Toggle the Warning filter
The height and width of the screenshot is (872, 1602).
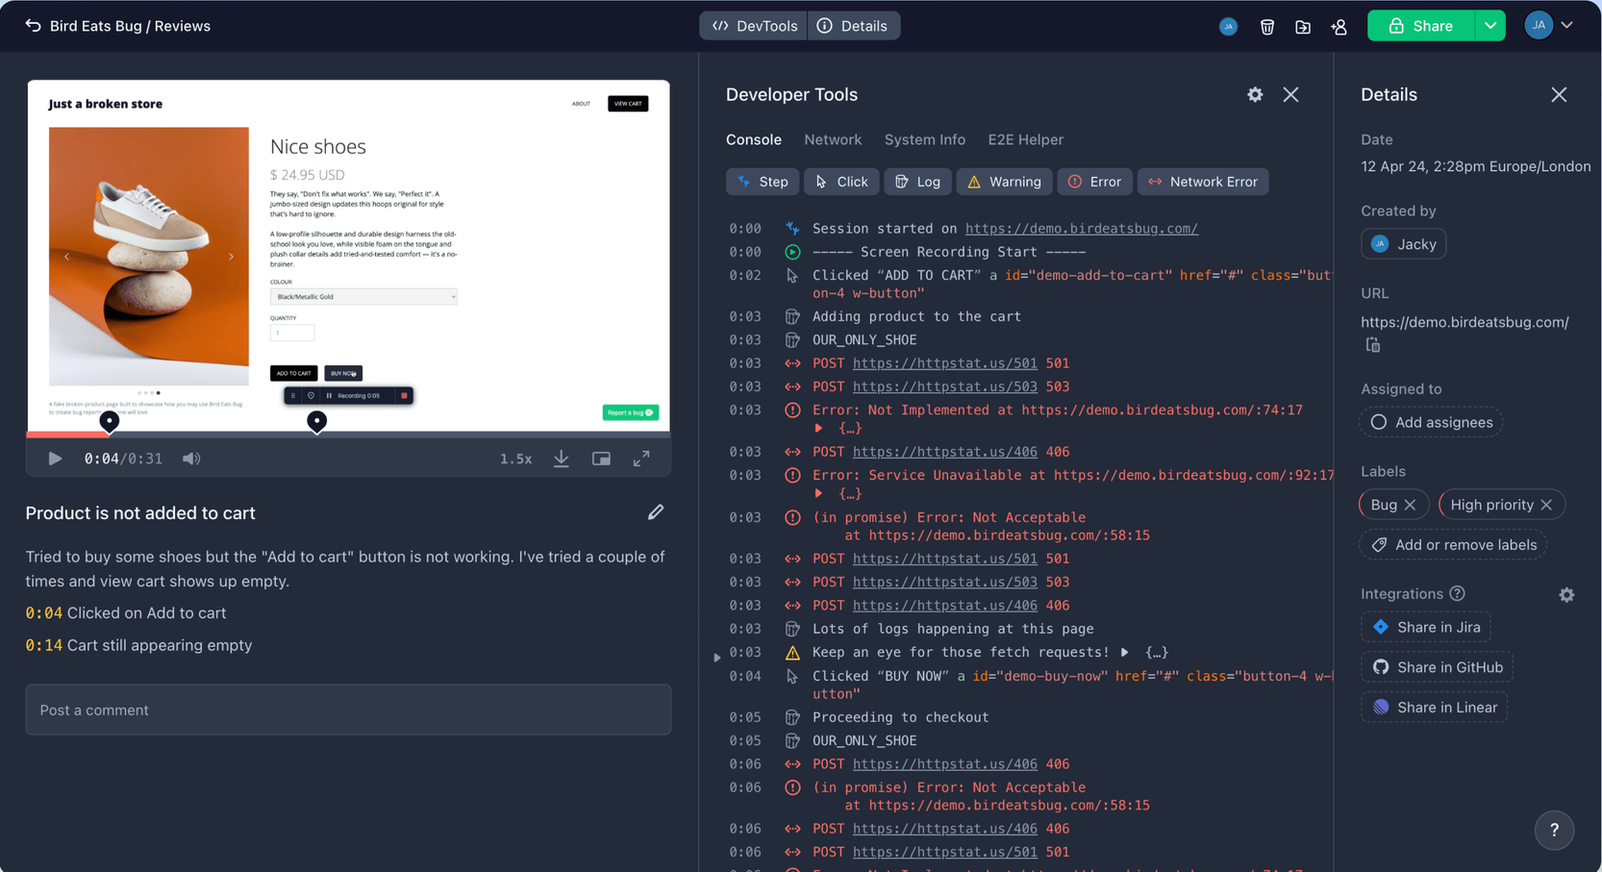tap(1005, 182)
